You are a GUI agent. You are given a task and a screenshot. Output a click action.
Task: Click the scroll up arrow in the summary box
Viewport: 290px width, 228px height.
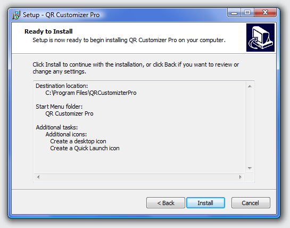click(x=250, y=86)
